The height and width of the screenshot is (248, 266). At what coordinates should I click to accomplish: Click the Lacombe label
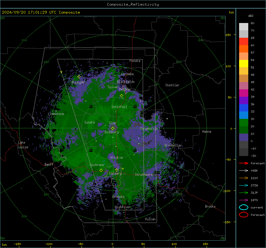pos(127,74)
